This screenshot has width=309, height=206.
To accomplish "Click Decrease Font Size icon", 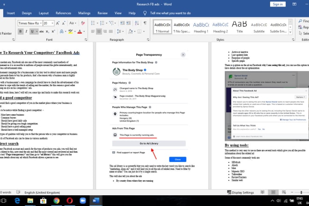I will point(64,23).
